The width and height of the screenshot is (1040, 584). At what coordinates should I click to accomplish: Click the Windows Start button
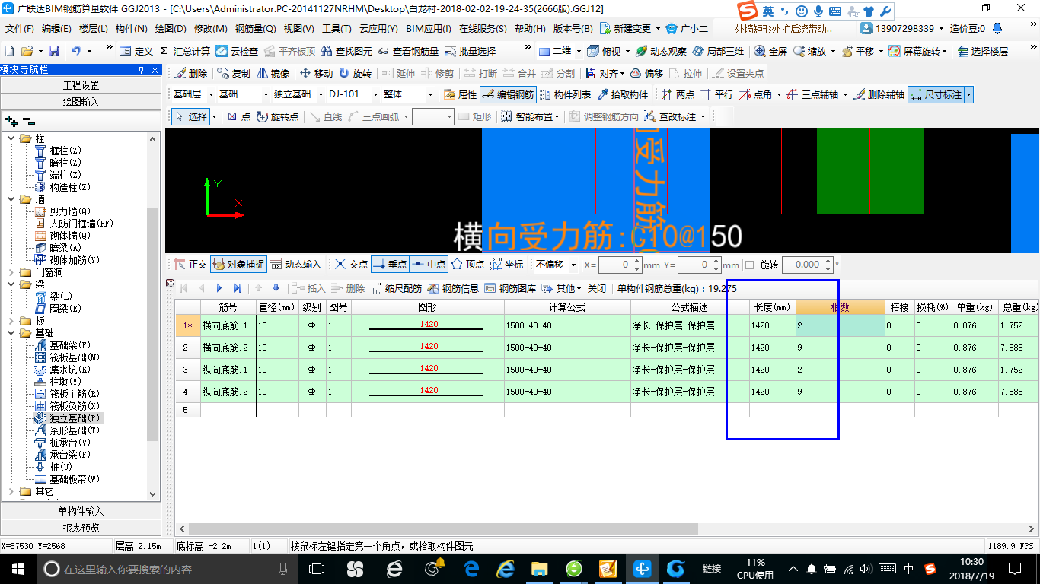point(18,569)
